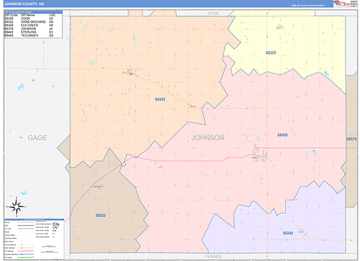Click 'JOHNSON' row in the ZIP index table
The image size is (360, 261).
29,29
